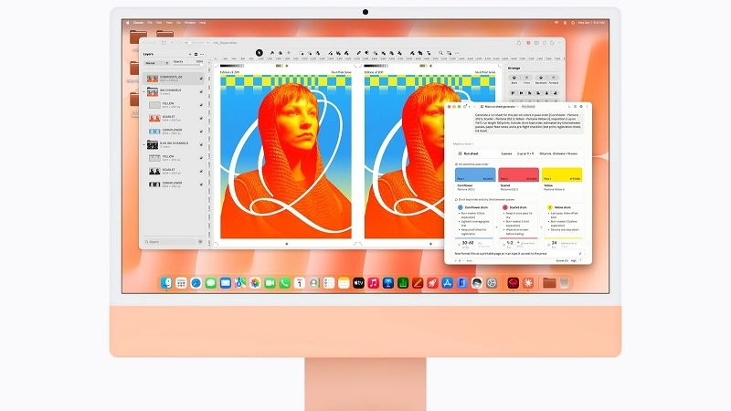731x411 pixels.
Task: Open Photos from the Dock
Action: [x=255, y=283]
